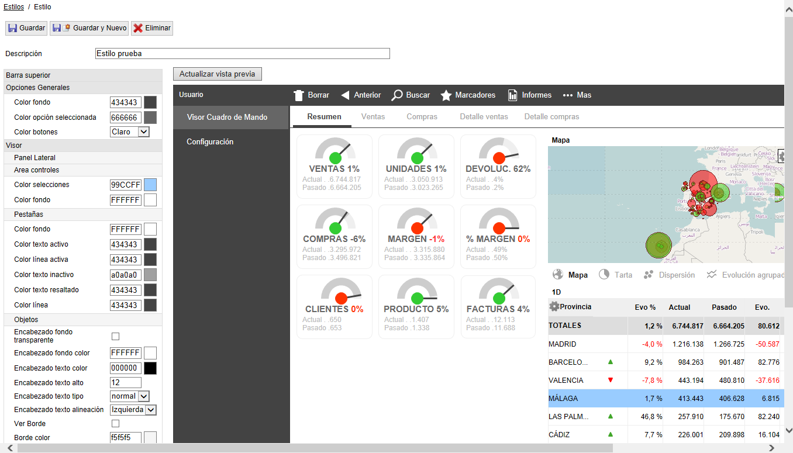Click the gear icon beside Provincia
Screen dimensions: 793x453
coord(554,307)
